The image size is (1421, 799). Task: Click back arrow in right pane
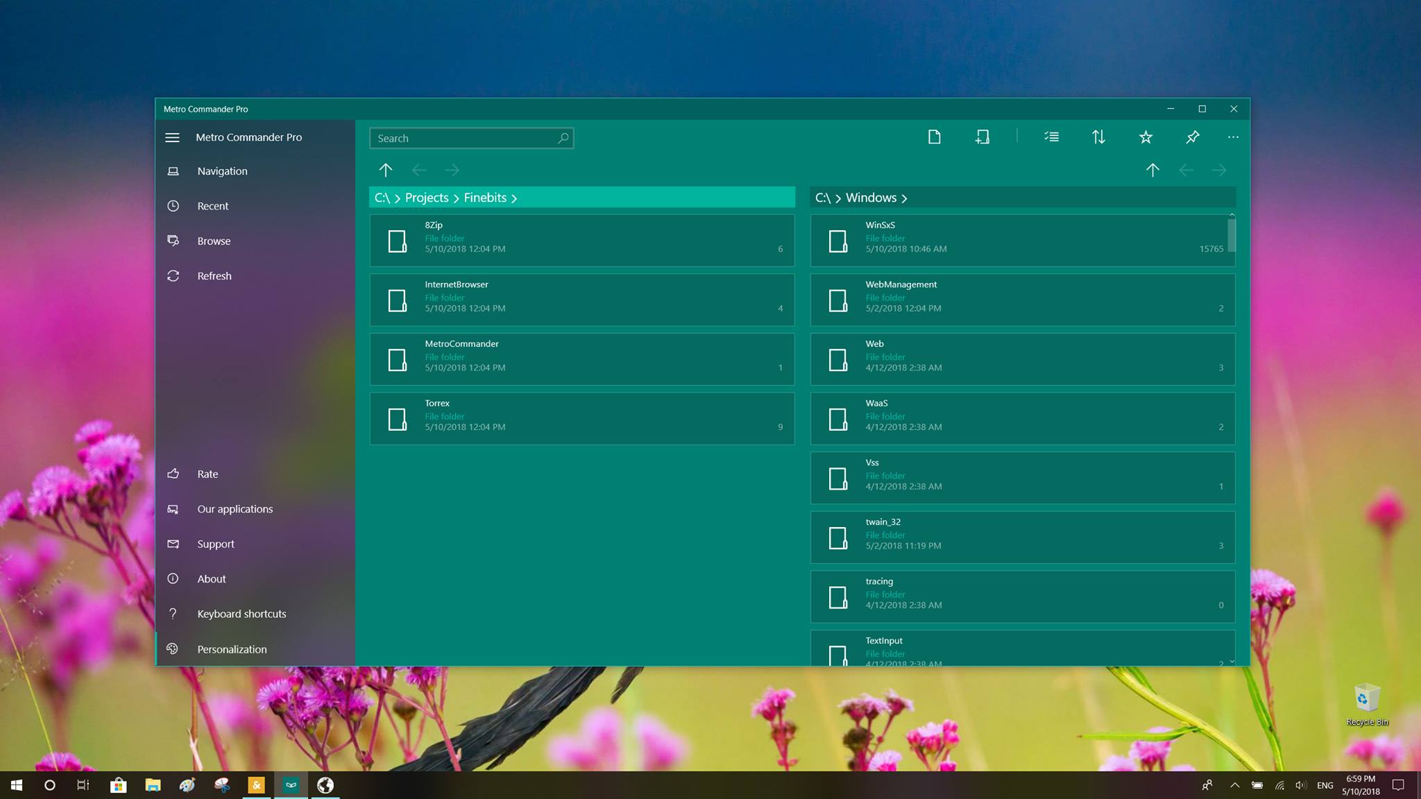pos(1186,170)
